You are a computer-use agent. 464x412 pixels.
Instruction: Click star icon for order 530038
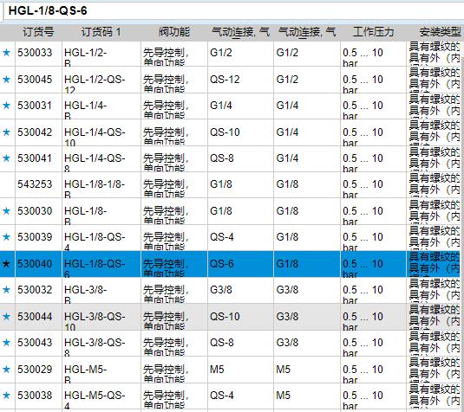pos(7,396)
